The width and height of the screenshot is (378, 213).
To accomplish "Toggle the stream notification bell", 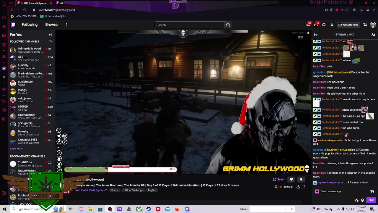I will 301,179.
